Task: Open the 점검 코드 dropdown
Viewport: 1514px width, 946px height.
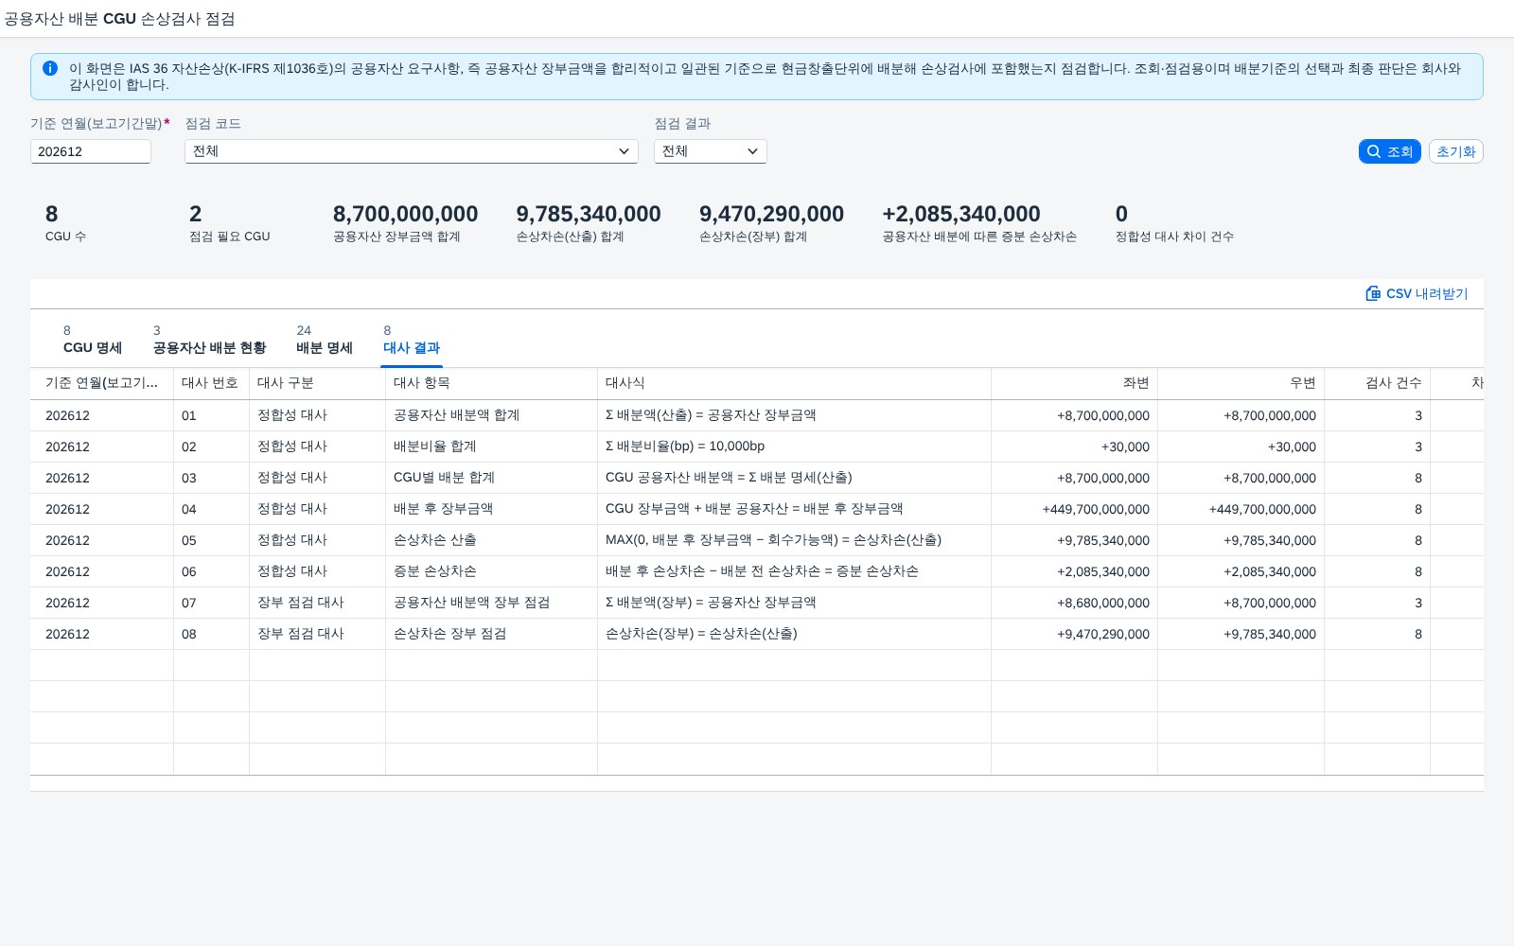Action: pos(412,151)
